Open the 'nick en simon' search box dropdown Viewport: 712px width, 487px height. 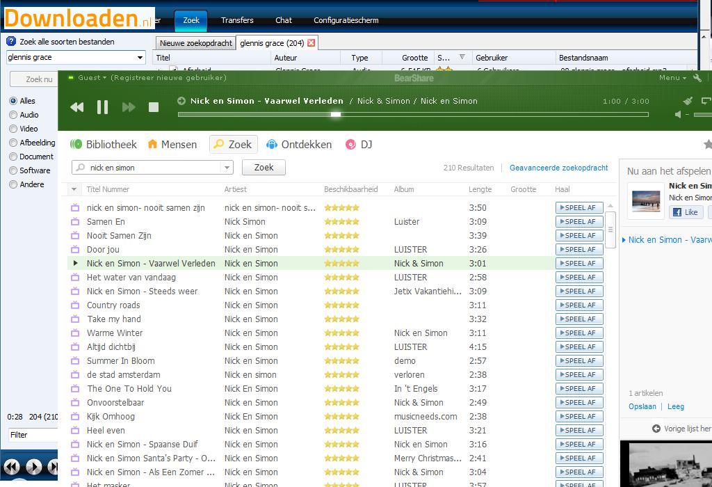pyautogui.click(x=227, y=168)
